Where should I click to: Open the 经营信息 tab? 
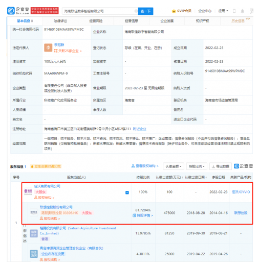pyautogui.click(x=132, y=21)
